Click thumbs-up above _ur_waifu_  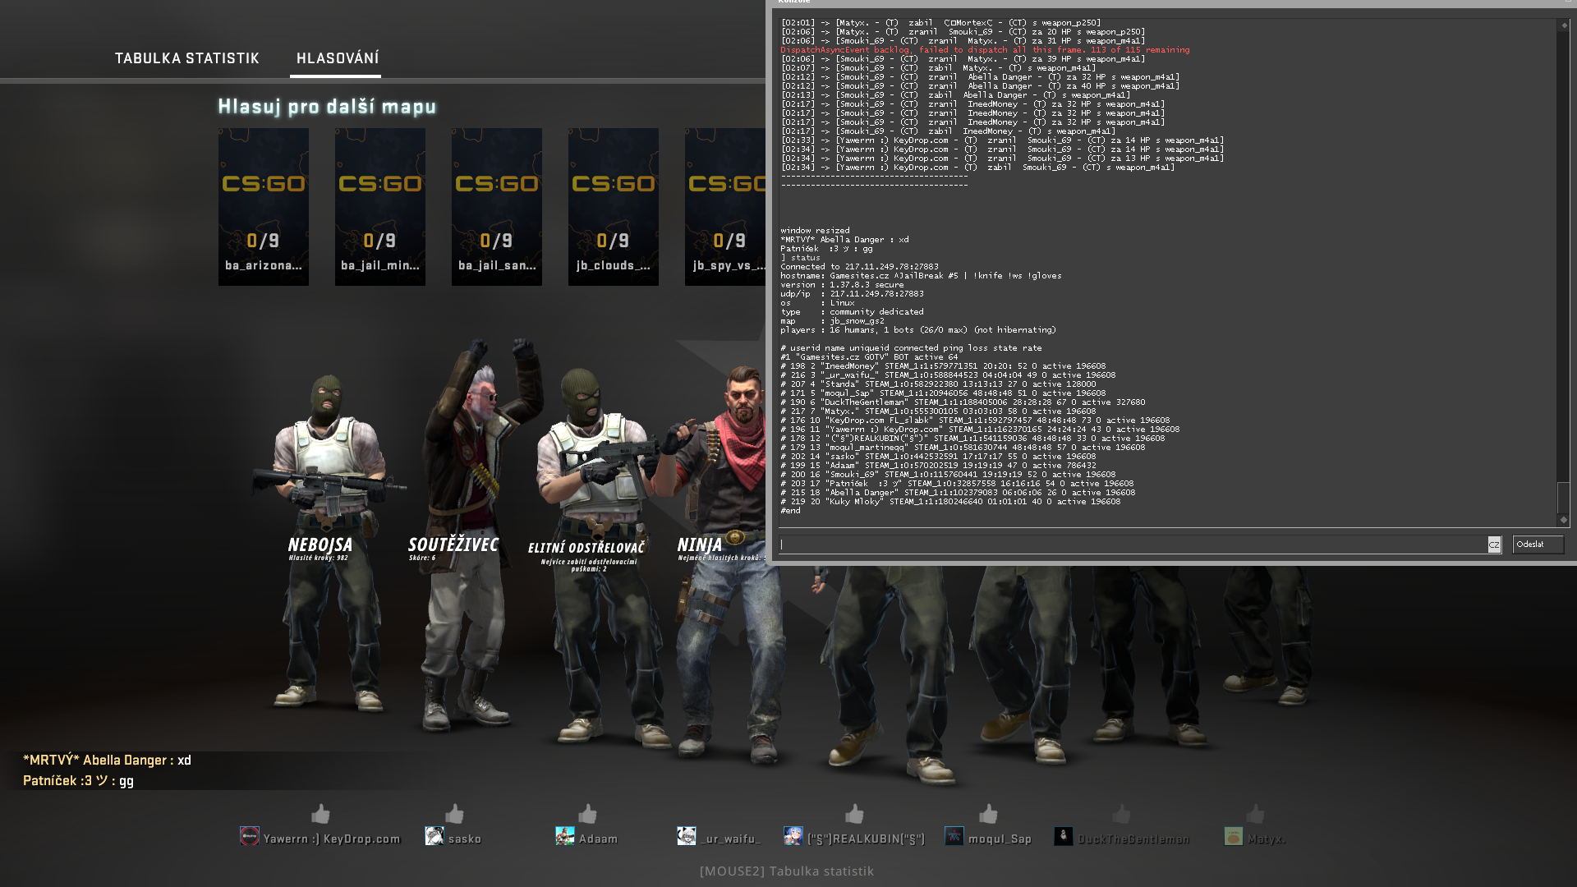(720, 814)
